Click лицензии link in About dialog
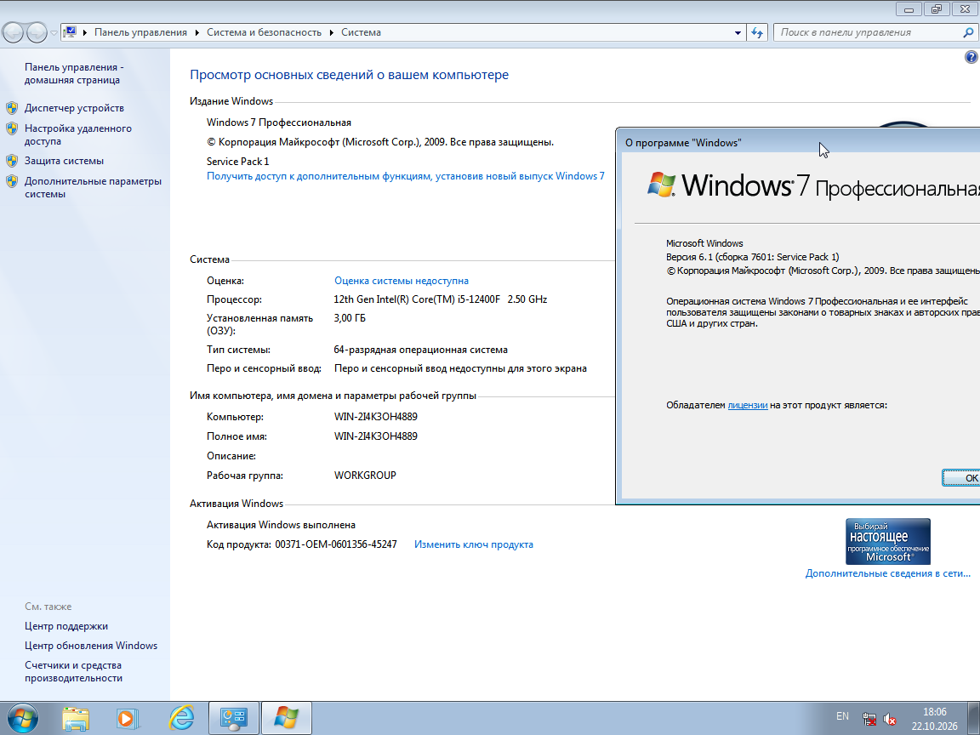 (x=748, y=405)
